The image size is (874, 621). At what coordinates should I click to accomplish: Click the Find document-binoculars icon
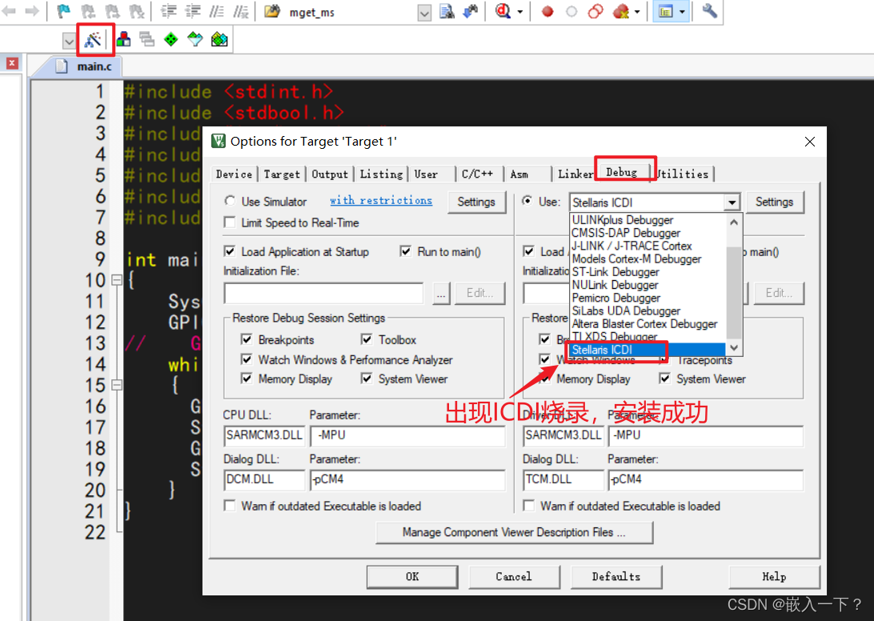point(447,10)
